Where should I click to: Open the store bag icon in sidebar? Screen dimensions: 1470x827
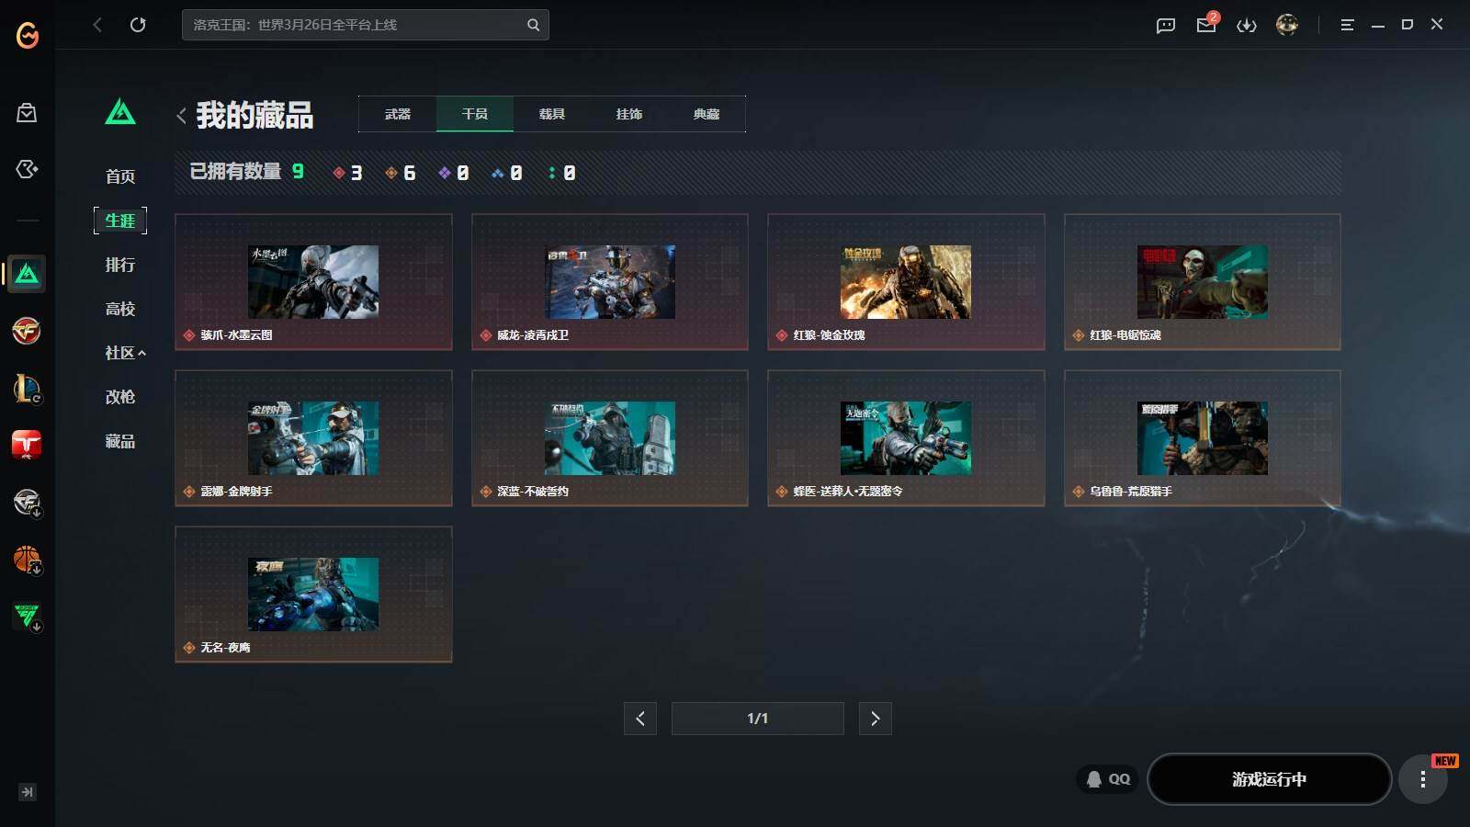point(27,113)
